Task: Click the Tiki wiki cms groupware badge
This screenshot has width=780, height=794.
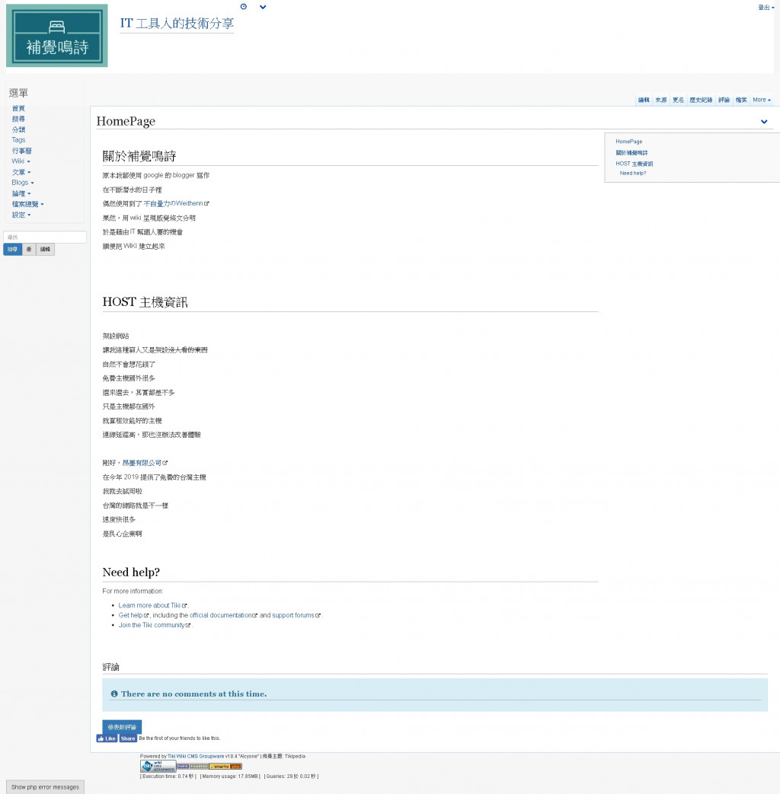Action: click(x=158, y=766)
